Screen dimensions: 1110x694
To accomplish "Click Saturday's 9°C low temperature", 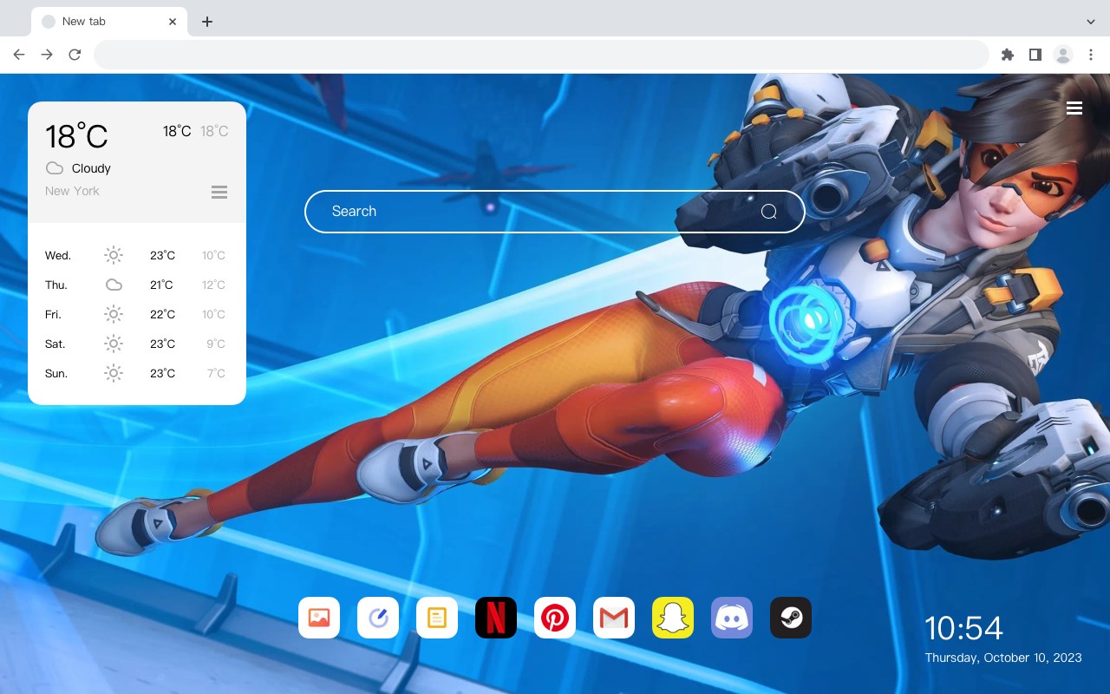I will click(x=216, y=344).
